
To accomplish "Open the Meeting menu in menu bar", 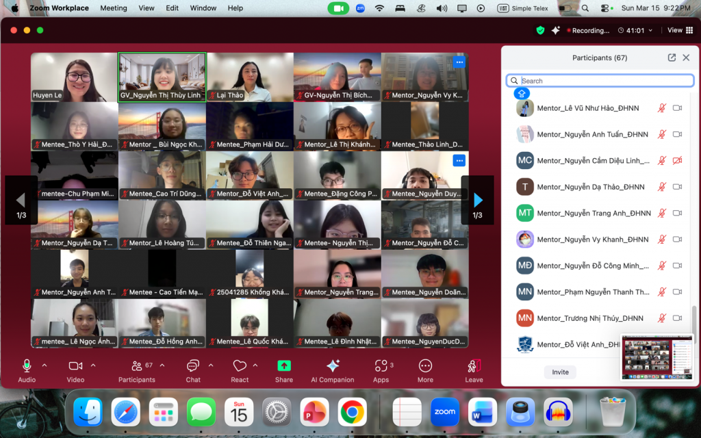I will (114, 8).
